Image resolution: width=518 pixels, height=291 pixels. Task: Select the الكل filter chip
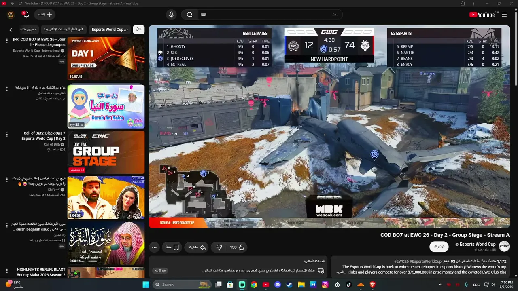(139, 30)
